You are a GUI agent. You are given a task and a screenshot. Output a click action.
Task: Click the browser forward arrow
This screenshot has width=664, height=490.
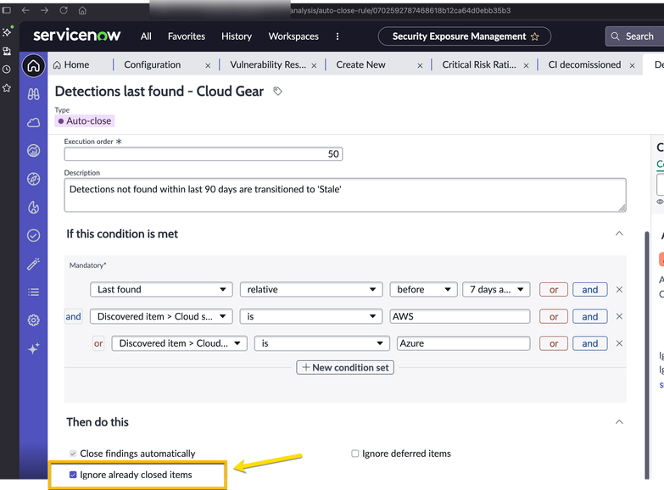point(44,10)
